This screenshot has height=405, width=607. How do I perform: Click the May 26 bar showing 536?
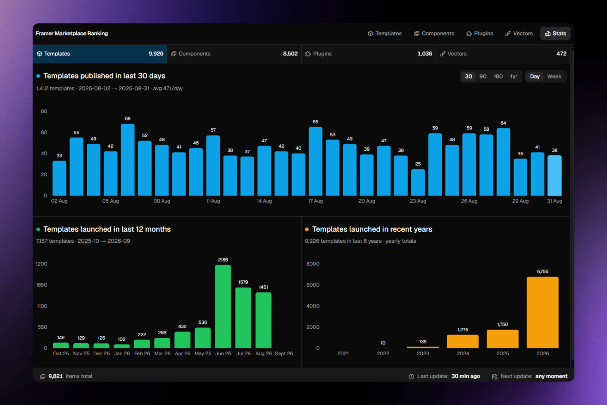coord(203,338)
